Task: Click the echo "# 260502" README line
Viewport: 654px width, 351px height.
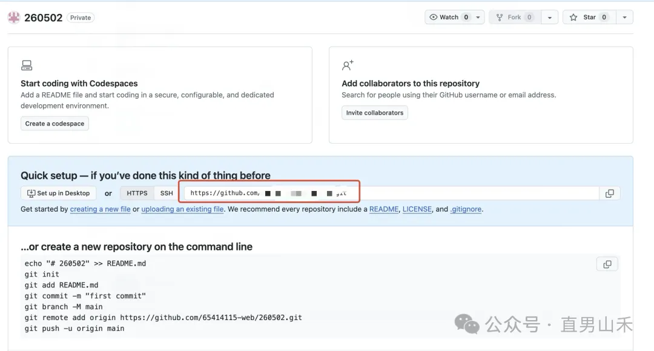Action: click(x=85, y=263)
